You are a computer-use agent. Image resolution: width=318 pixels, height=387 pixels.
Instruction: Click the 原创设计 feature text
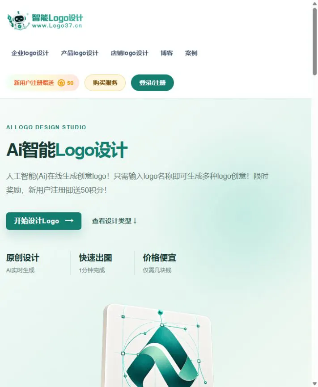(x=23, y=258)
